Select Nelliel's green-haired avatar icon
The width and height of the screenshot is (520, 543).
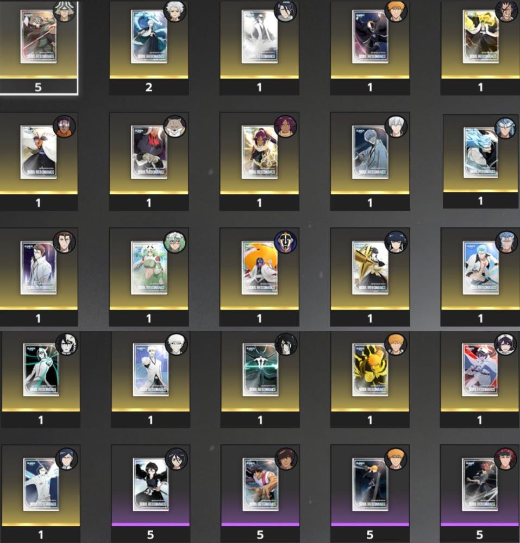click(174, 242)
